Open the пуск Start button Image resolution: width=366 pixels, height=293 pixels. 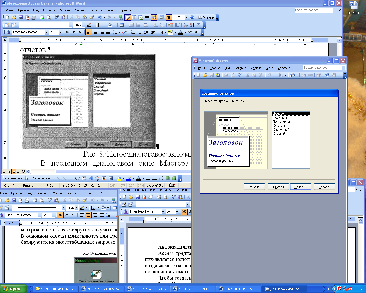pos(13,289)
